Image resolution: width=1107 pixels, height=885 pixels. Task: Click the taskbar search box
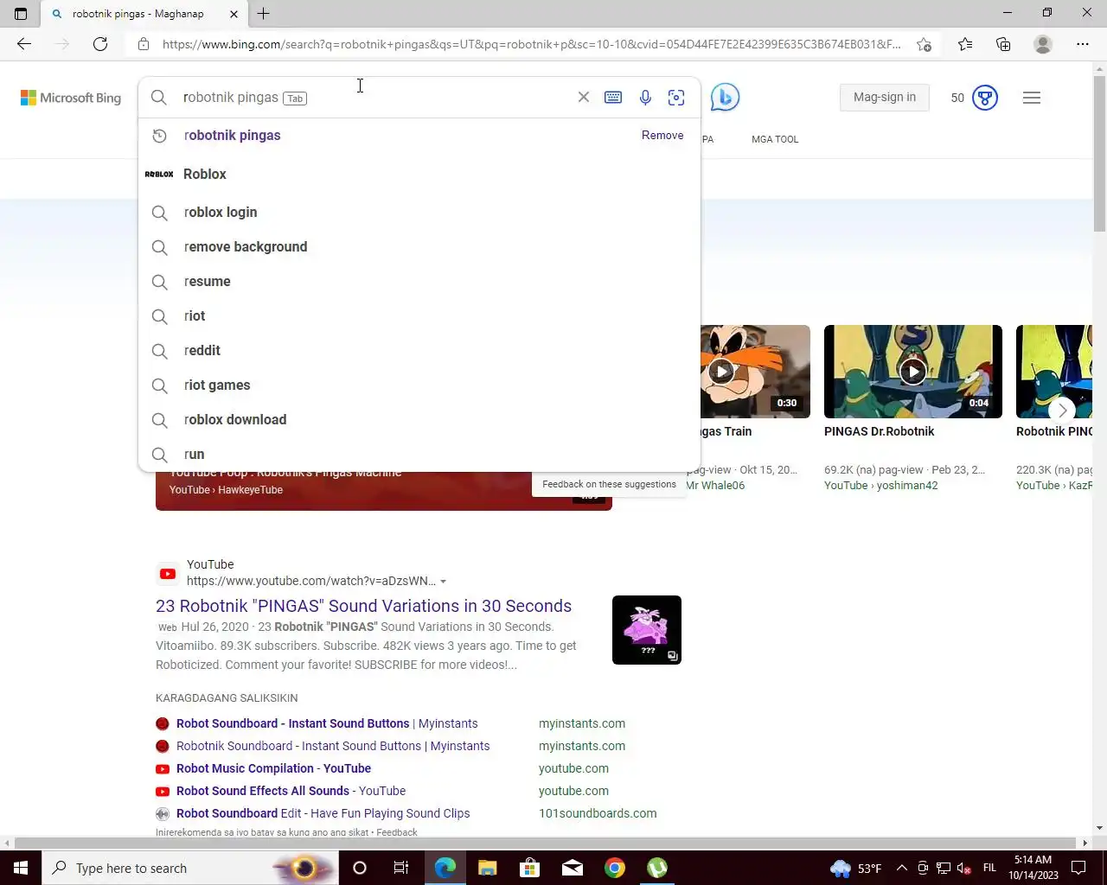[x=190, y=868]
